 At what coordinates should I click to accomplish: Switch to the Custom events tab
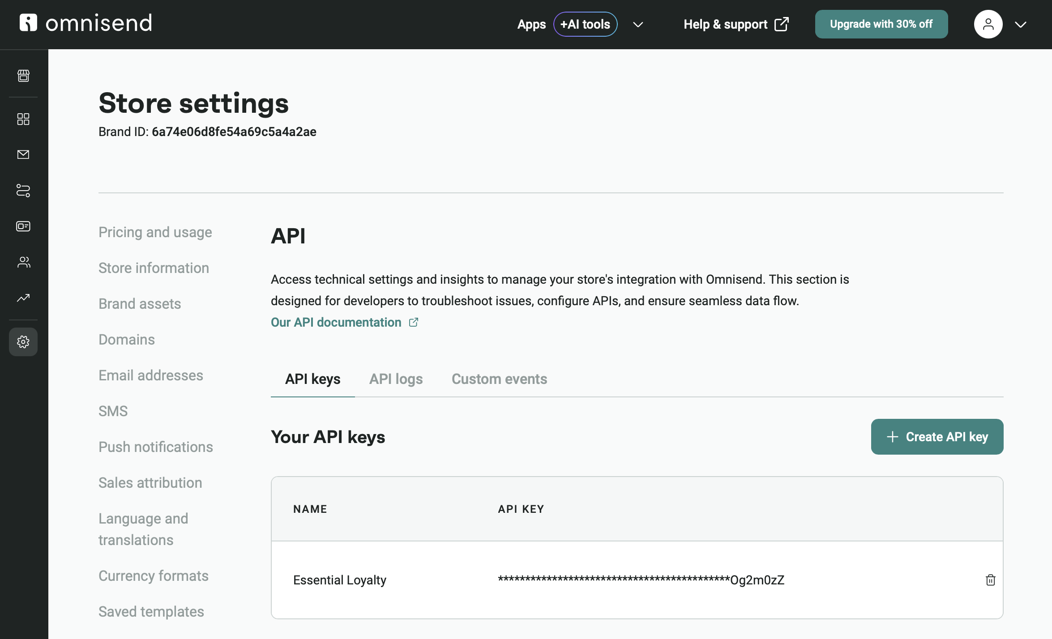tap(500, 379)
